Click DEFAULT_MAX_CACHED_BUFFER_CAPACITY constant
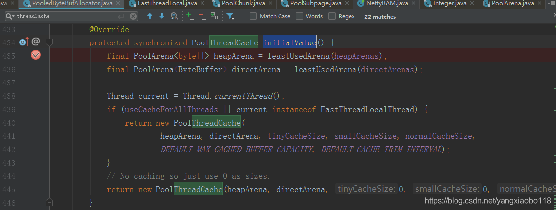 236,149
